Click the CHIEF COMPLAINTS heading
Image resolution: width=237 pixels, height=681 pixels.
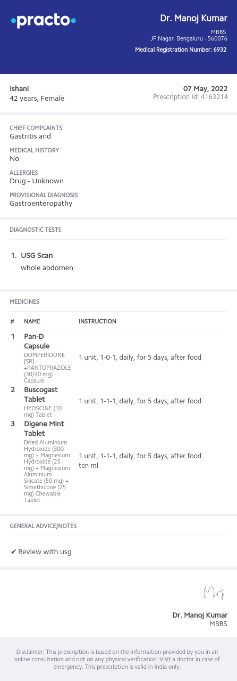pyautogui.click(x=36, y=128)
